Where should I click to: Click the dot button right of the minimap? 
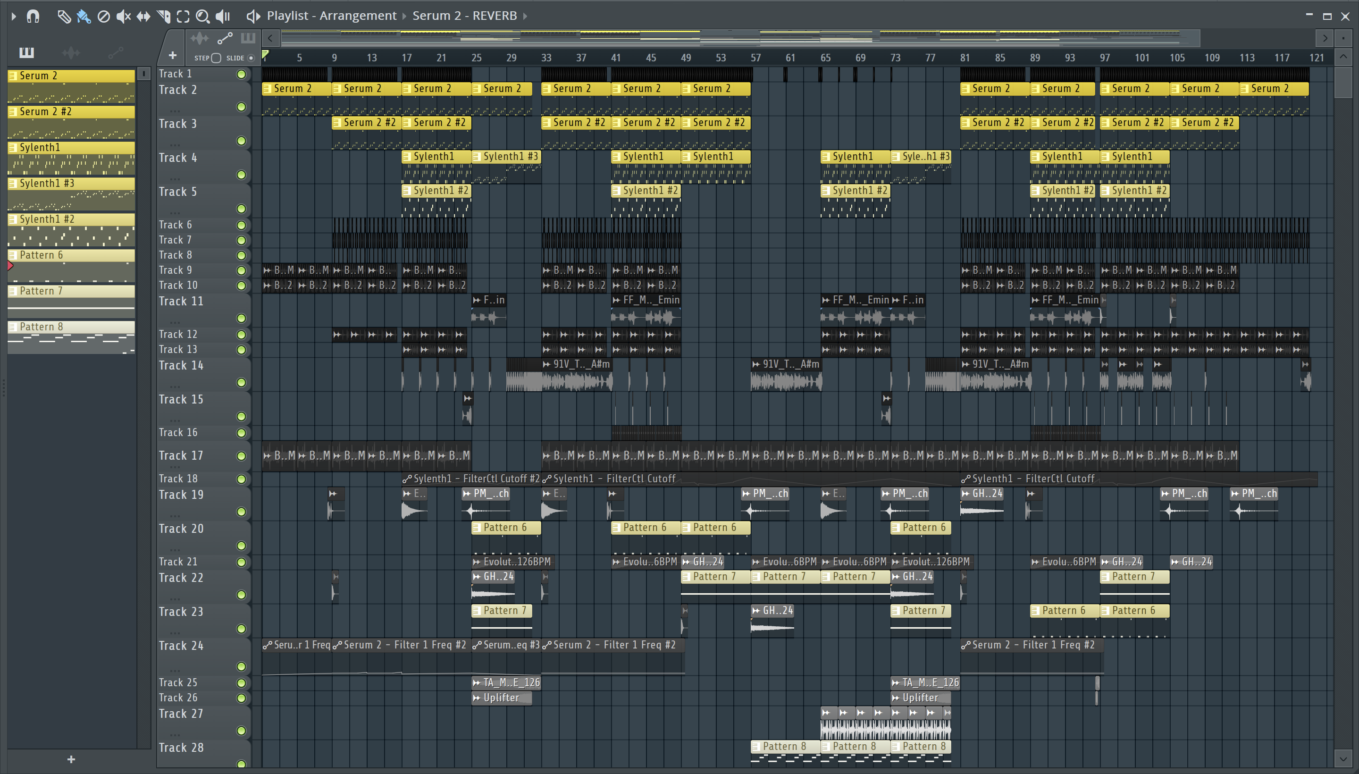1343,38
